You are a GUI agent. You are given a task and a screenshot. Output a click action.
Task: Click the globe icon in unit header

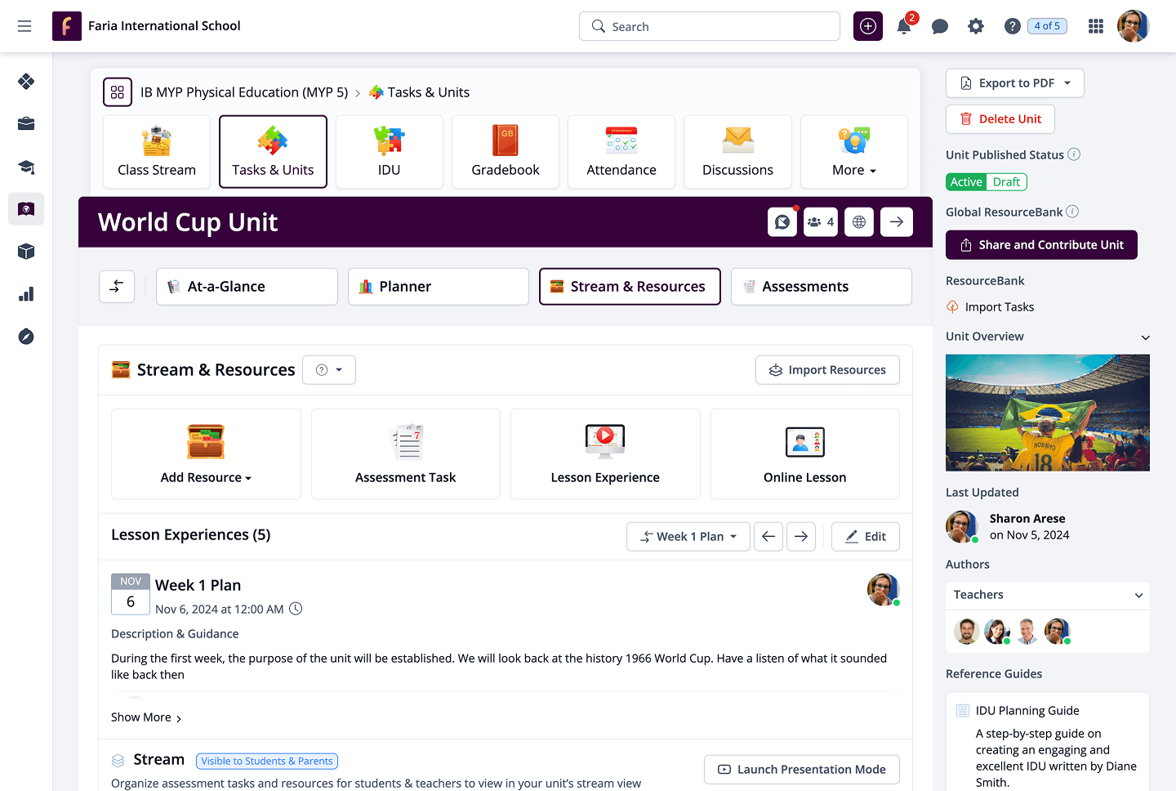pyautogui.click(x=859, y=222)
